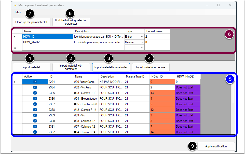The width and height of the screenshot is (245, 154).
Task: Open the Type dropdown in new parameter row
Action: tap(142, 48)
